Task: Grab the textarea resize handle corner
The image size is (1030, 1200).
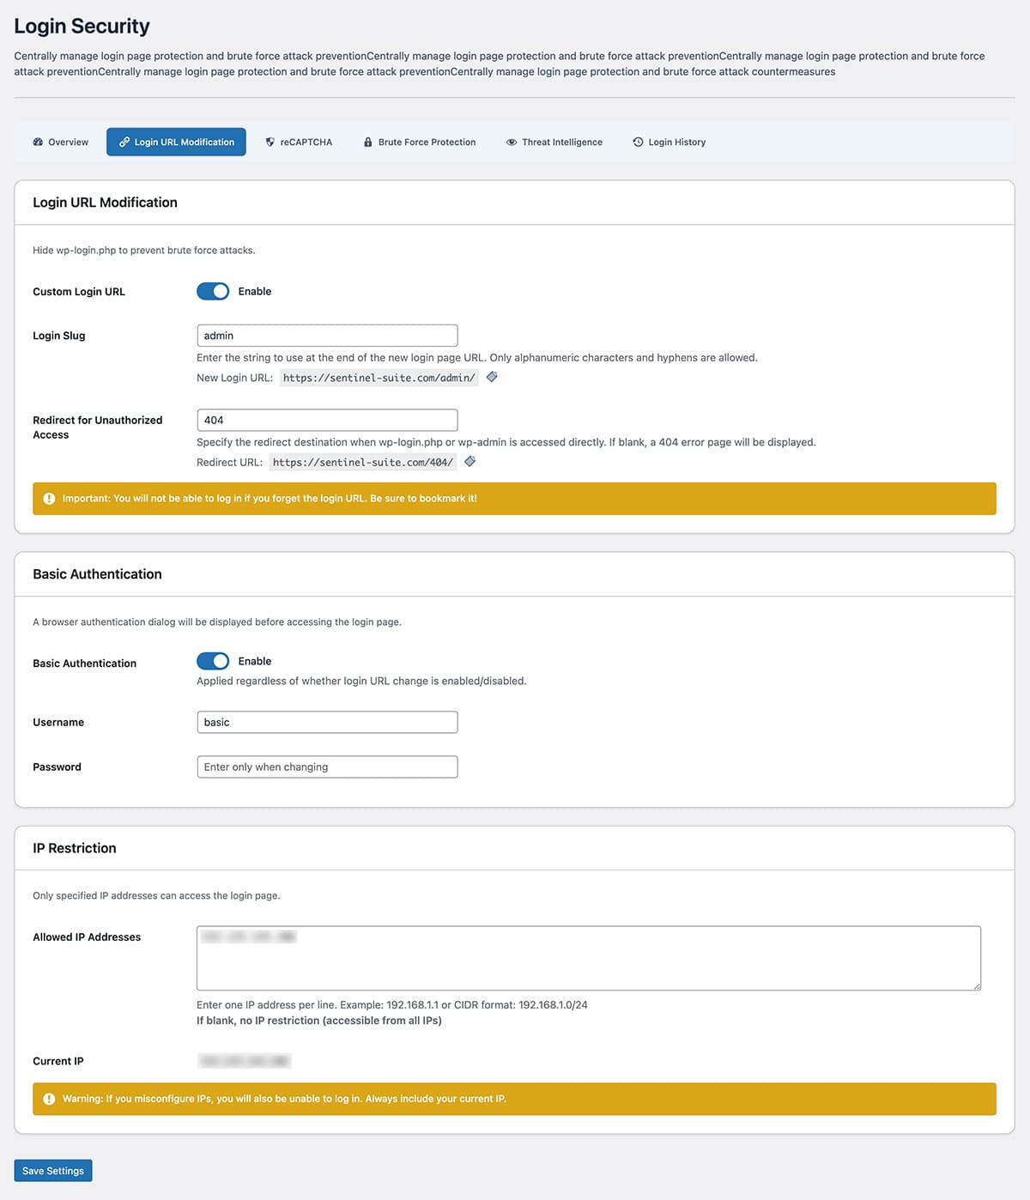Action: pos(976,985)
